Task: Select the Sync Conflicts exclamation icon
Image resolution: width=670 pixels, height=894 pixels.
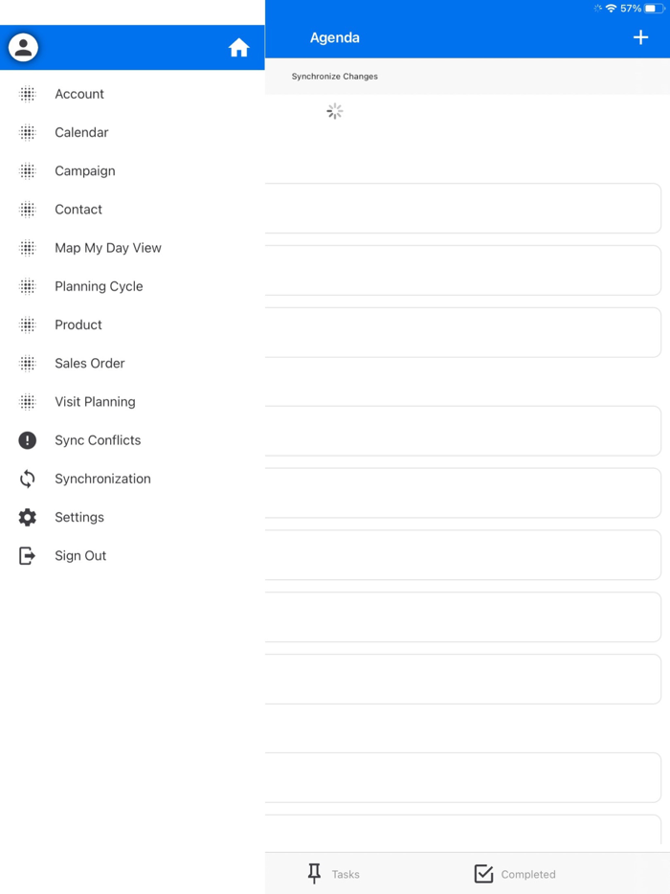Action: 26,440
